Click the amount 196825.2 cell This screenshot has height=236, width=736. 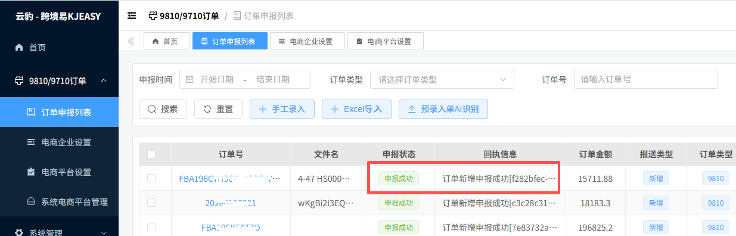[595, 227]
